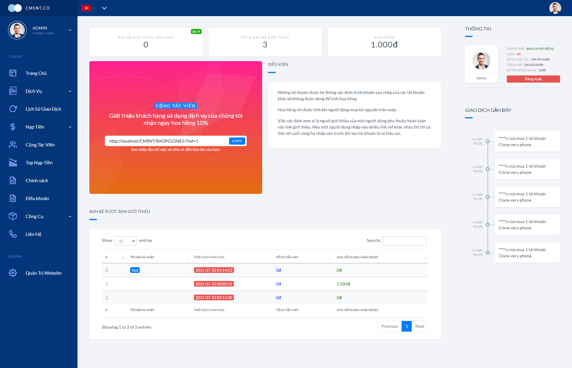Expand the Dịch Vụ submenu chevron
Image resolution: width=572 pixels, height=368 pixels.
click(70, 91)
